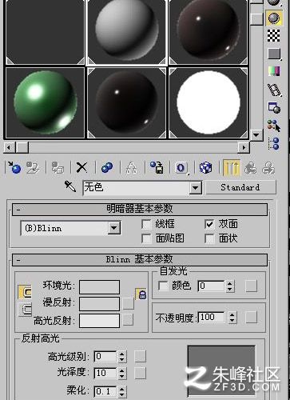Pick material from object with eyedropper
The width and height of the screenshot is (290, 400).
pyautogui.click(x=70, y=186)
